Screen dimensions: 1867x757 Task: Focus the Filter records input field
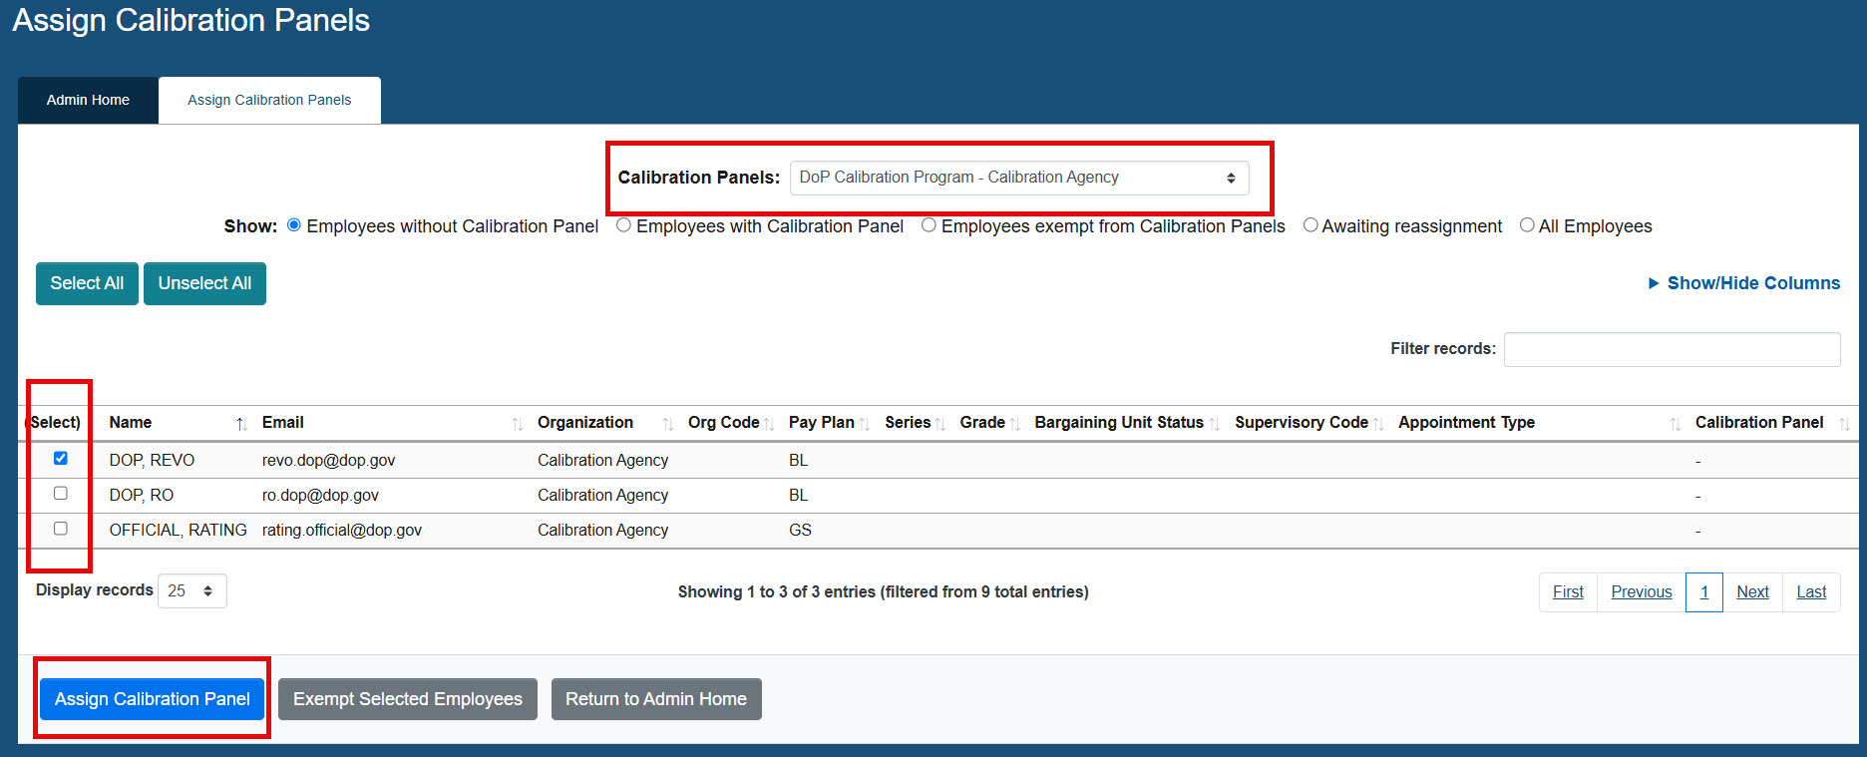[1673, 349]
